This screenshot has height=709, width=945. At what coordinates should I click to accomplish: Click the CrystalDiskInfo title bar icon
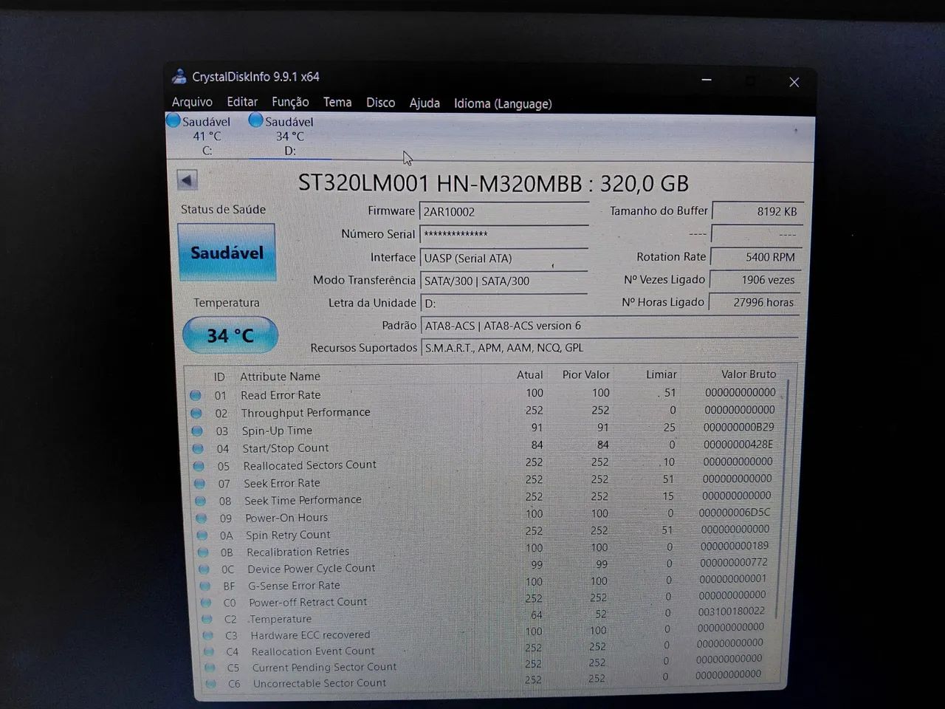(x=179, y=76)
